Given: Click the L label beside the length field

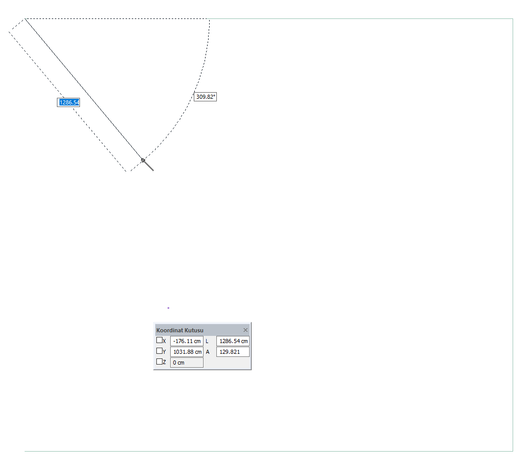Looking at the screenshot, I should tap(207, 341).
